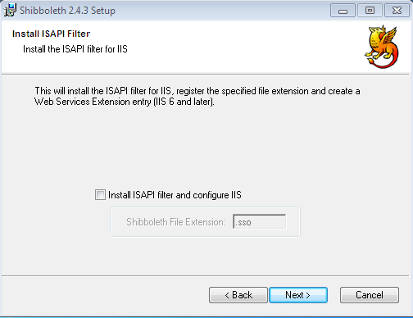Screen dimensions: 413x318
Task: Click the 'This will install the ISAPI filter' description line
Action: [197, 91]
